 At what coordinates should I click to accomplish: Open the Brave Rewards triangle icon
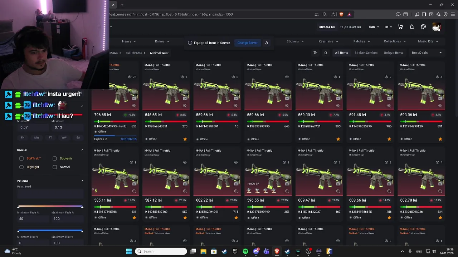click(349, 14)
